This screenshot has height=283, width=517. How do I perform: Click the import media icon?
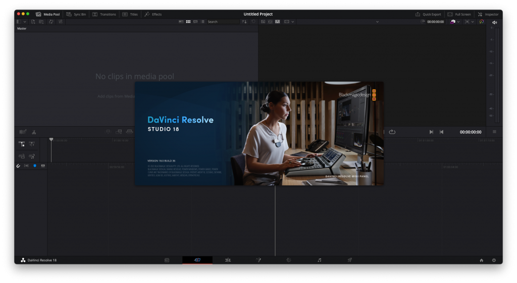pos(33,22)
